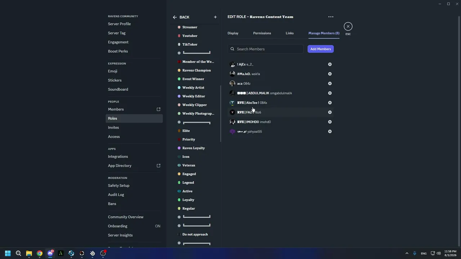Viewport: 461px width, 259px height.
Task: Open the volume control in system tray
Action: (x=439, y=253)
